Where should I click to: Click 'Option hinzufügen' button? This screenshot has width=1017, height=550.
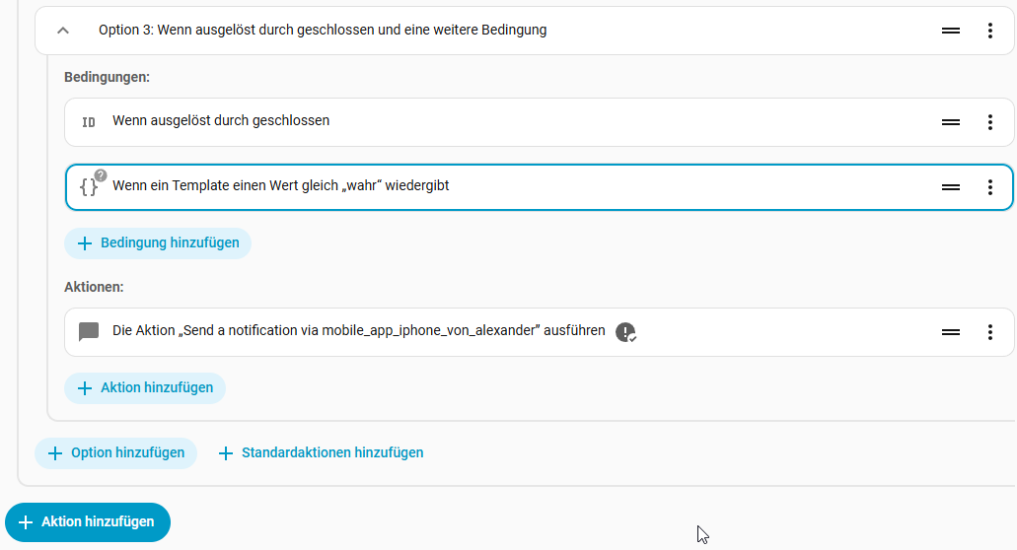115,452
